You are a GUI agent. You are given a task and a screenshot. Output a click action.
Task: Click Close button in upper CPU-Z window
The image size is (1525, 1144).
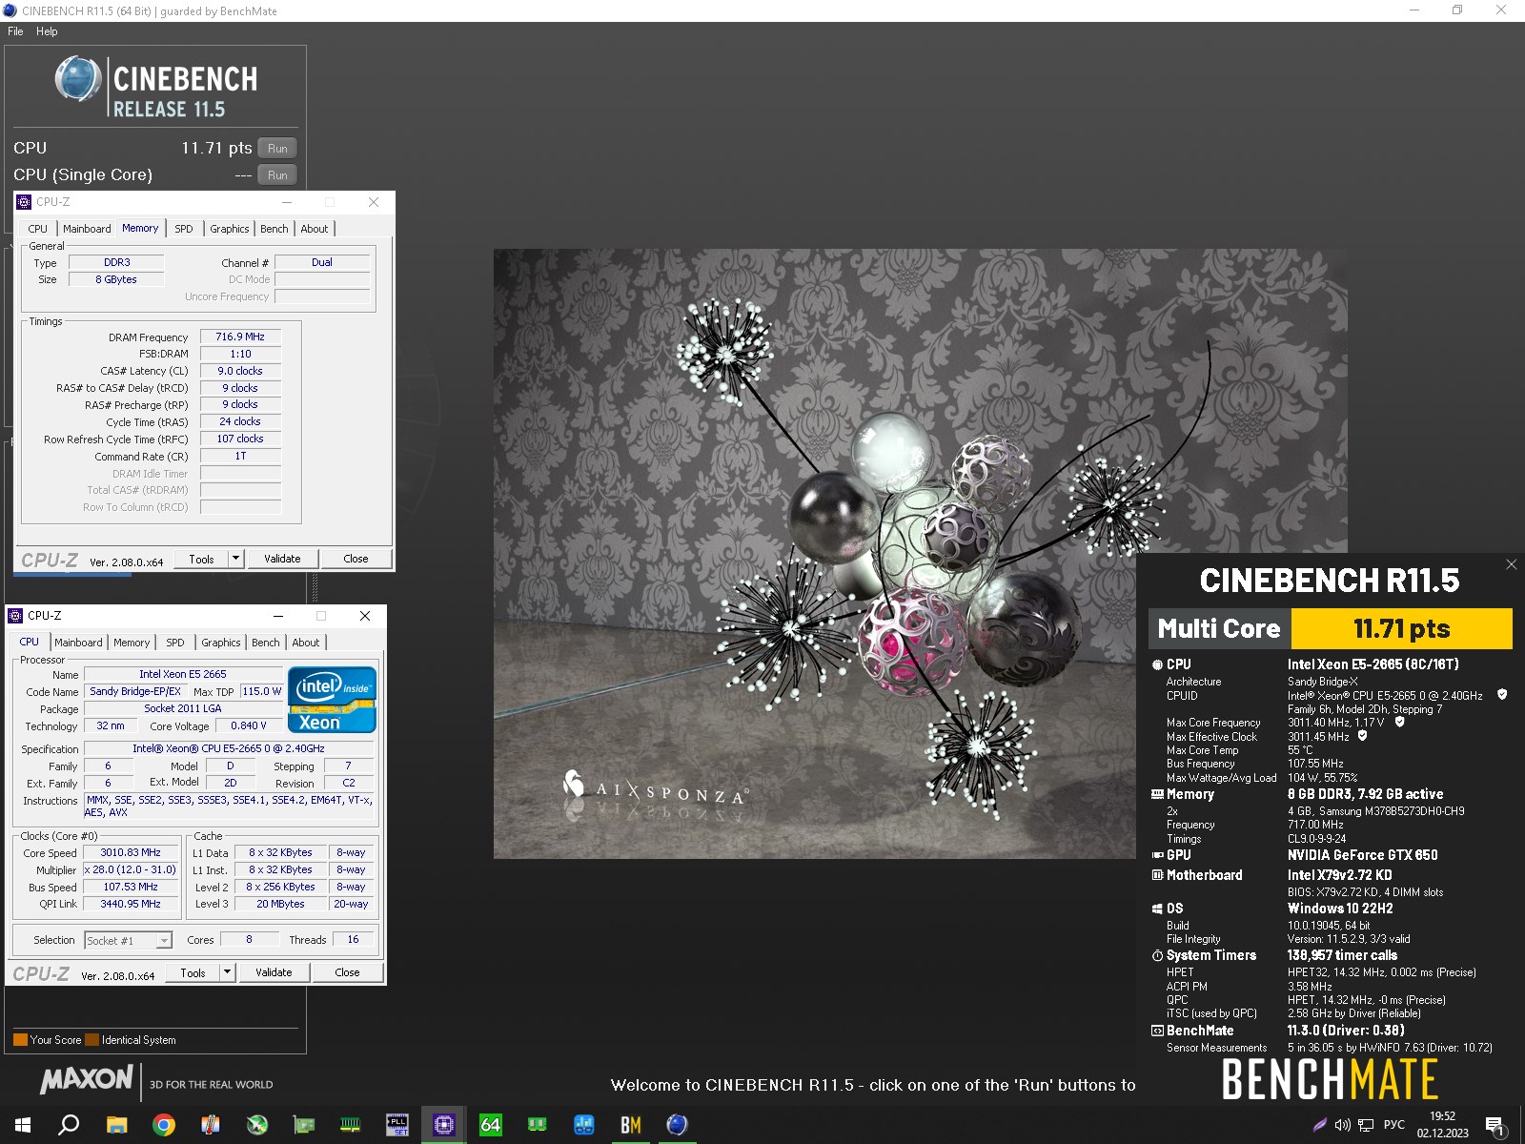pos(356,559)
